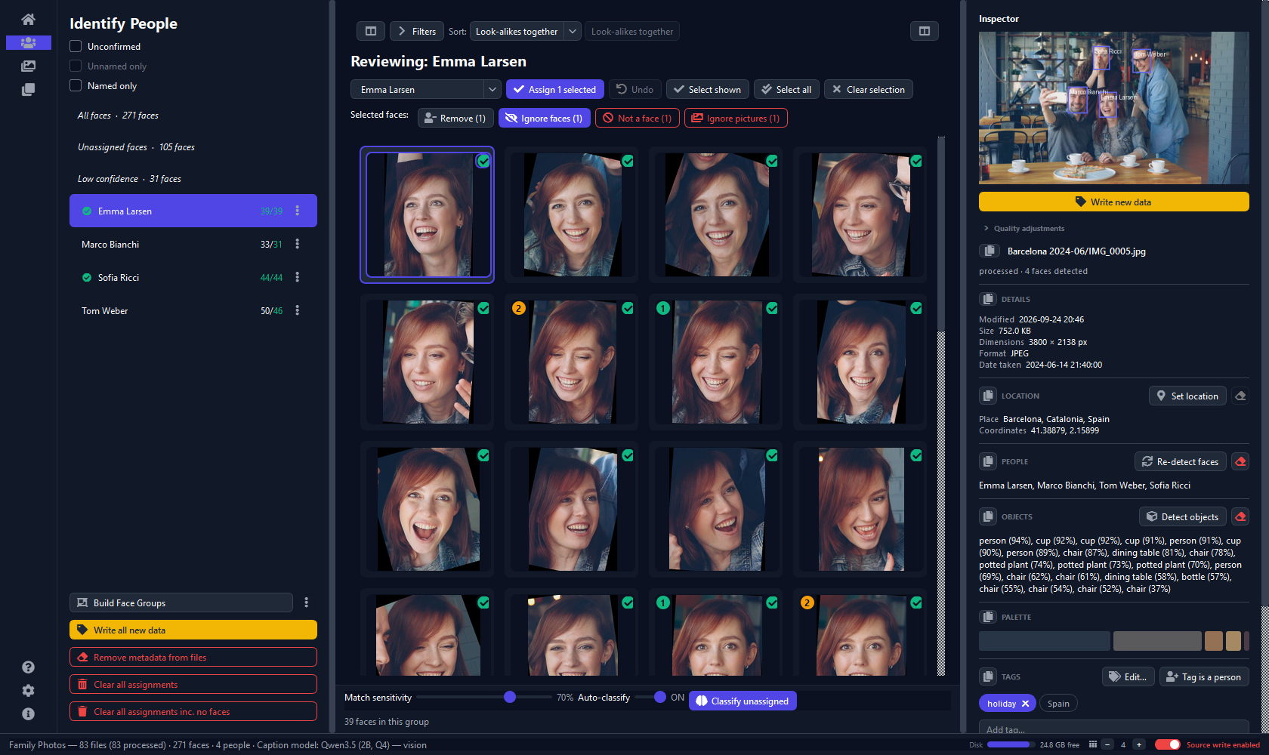Toggle the left panel layout icon

point(371,31)
